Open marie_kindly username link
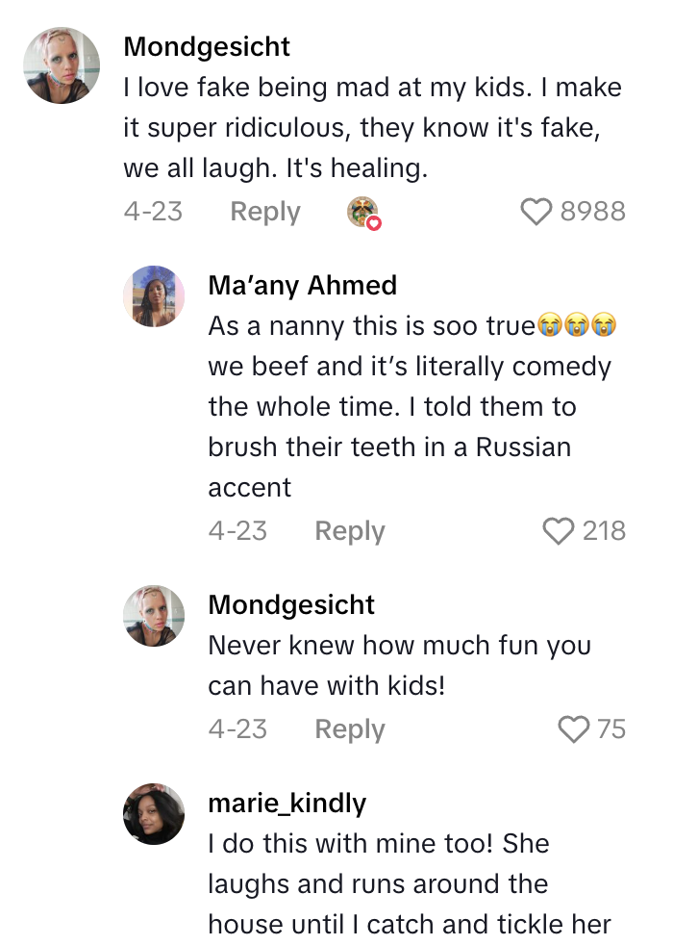This screenshot has width=673, height=945. 287,803
